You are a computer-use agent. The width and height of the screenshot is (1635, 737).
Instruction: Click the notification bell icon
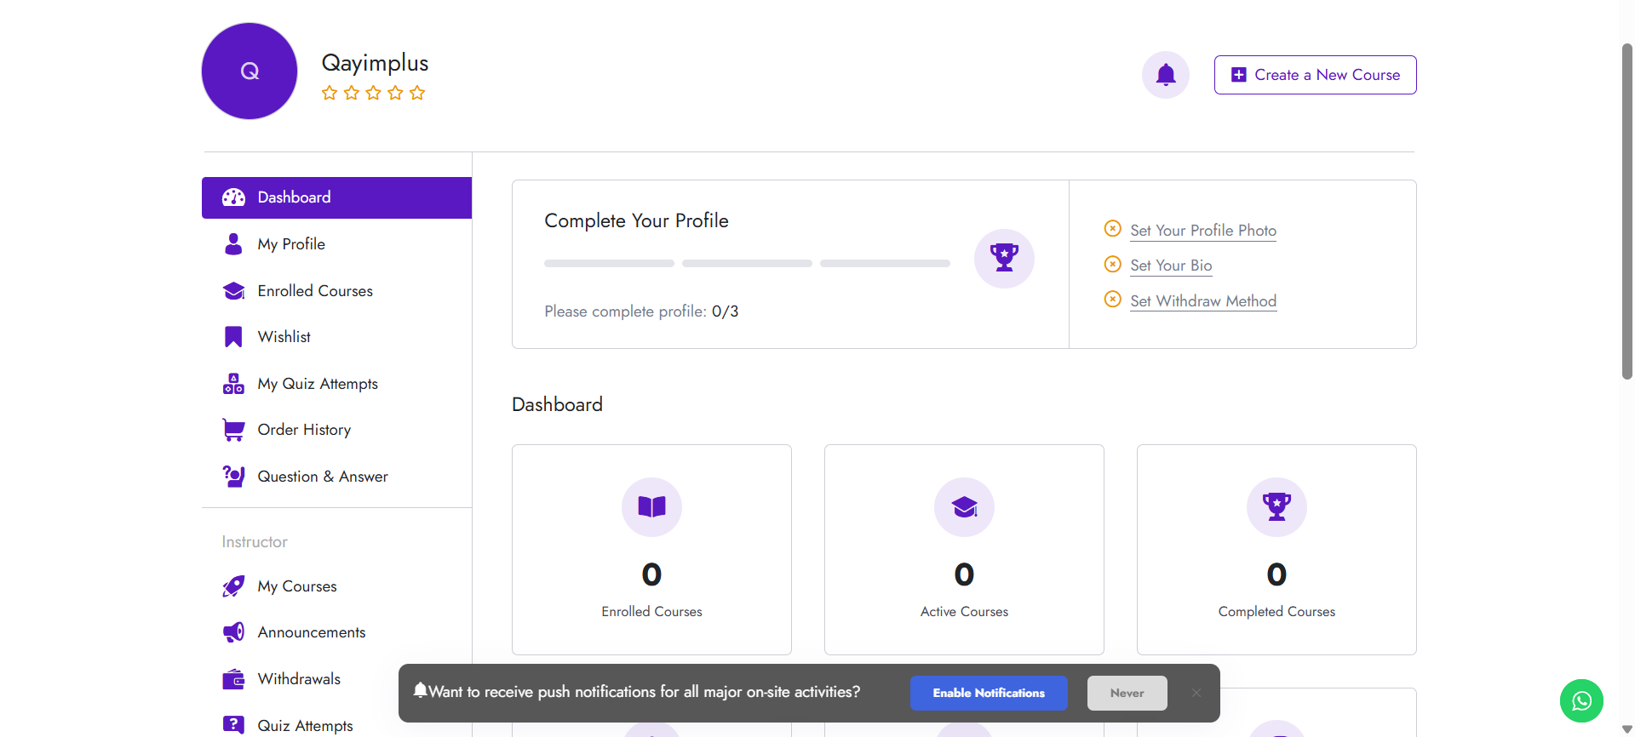tap(1165, 75)
